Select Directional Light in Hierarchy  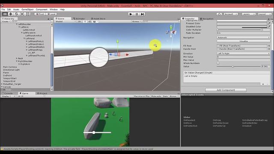click(11, 70)
